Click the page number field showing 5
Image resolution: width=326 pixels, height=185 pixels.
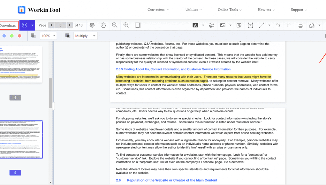coord(60,25)
